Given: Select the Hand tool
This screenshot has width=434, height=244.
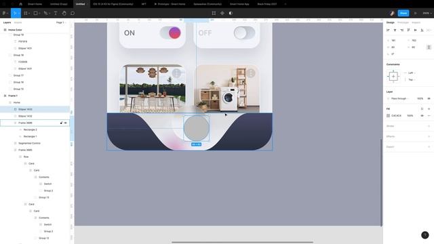Looking at the screenshot, I should point(64,13).
